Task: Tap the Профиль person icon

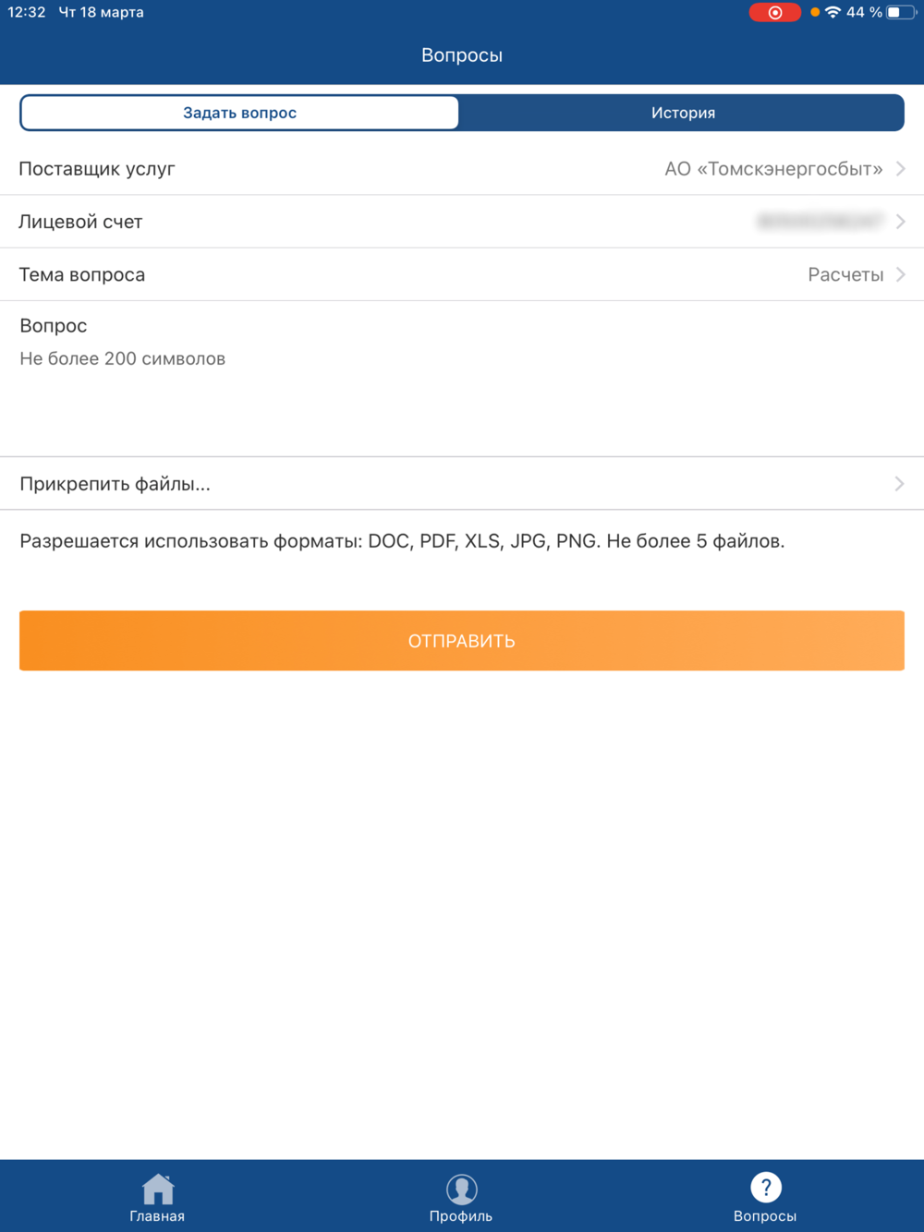Action: 461,1189
